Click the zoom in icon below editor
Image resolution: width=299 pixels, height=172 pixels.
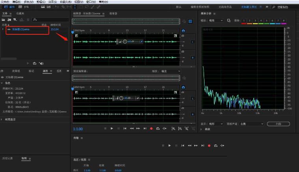(x=173, y=128)
